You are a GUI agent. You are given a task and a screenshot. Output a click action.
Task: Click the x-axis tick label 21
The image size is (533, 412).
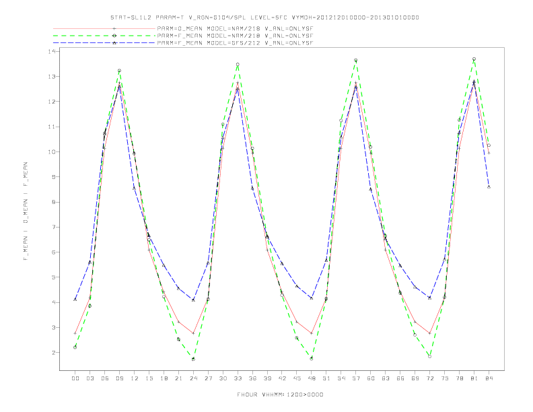click(x=178, y=378)
